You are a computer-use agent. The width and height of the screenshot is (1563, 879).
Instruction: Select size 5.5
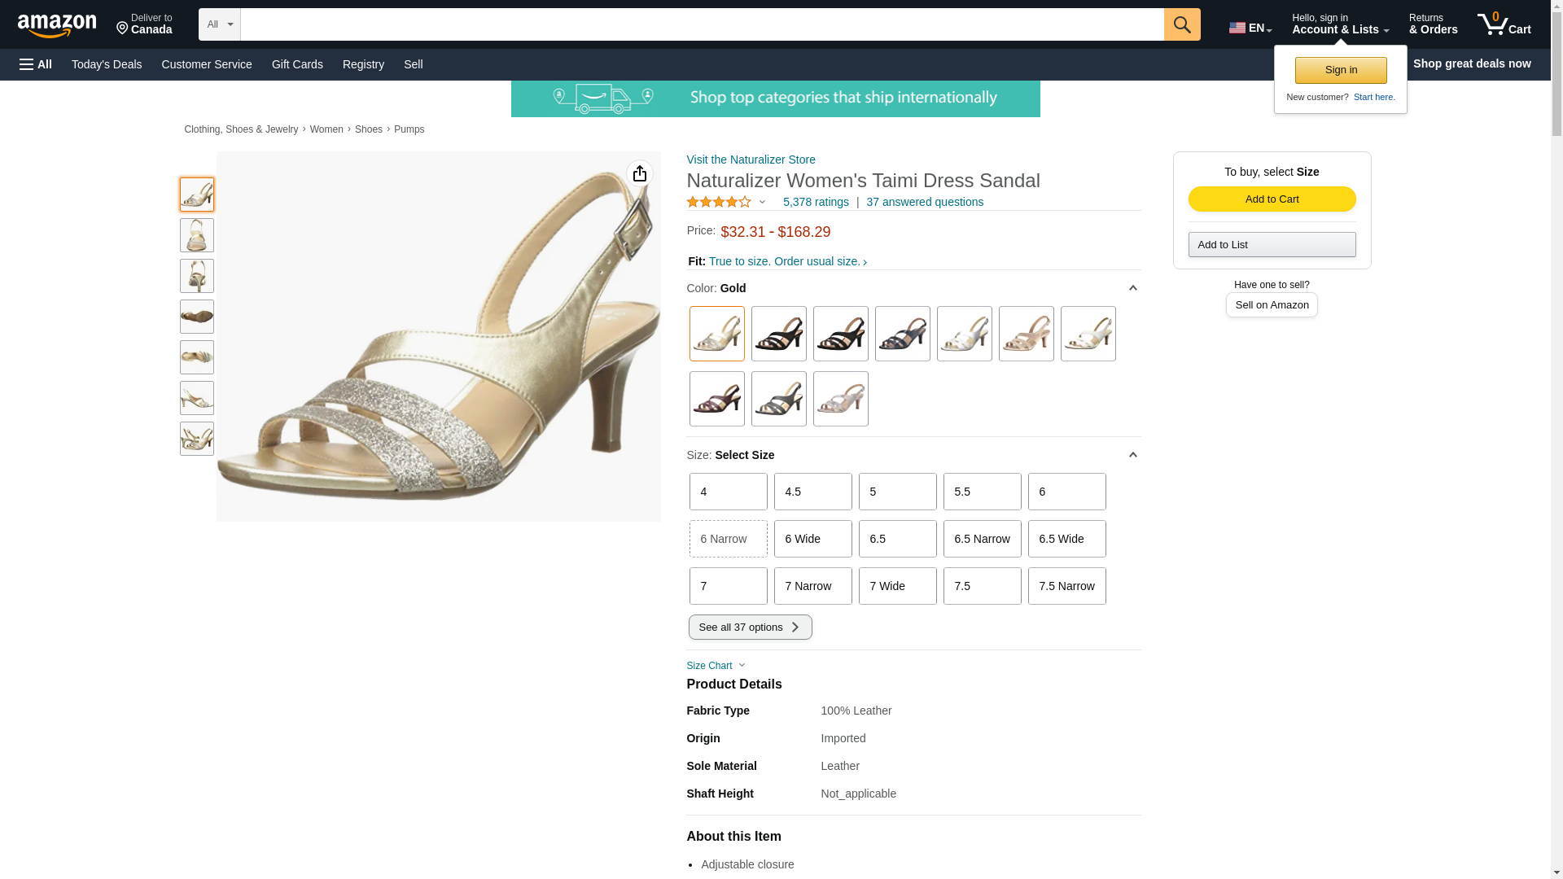coord(982,492)
